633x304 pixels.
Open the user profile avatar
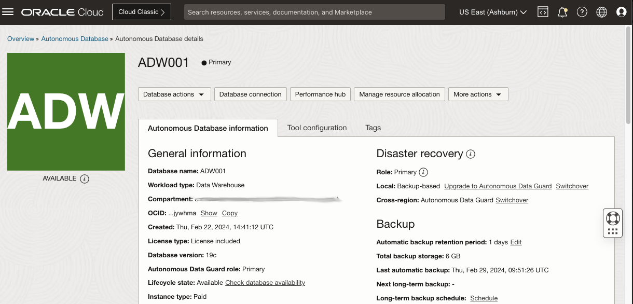(x=621, y=12)
